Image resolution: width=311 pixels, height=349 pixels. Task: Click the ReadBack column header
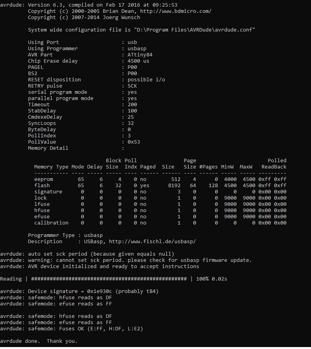pyautogui.click(x=274, y=167)
